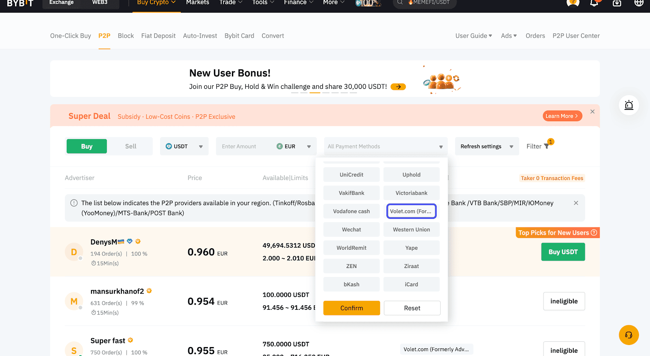Image resolution: width=650 pixels, height=356 pixels.
Task: Expand the More top menu
Action: (334, 2)
